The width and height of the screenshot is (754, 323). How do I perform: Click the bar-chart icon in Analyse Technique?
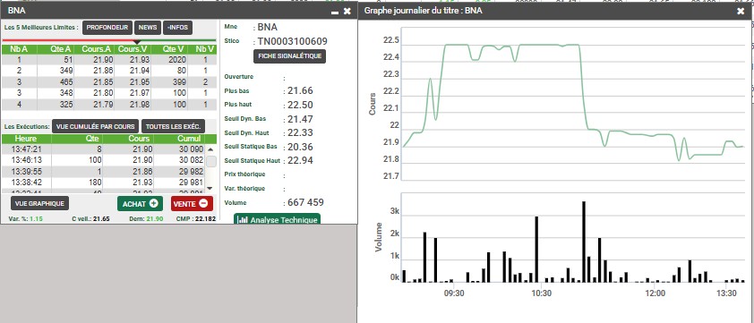(x=244, y=220)
